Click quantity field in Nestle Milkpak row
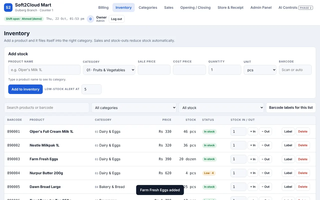 [x=238, y=145]
